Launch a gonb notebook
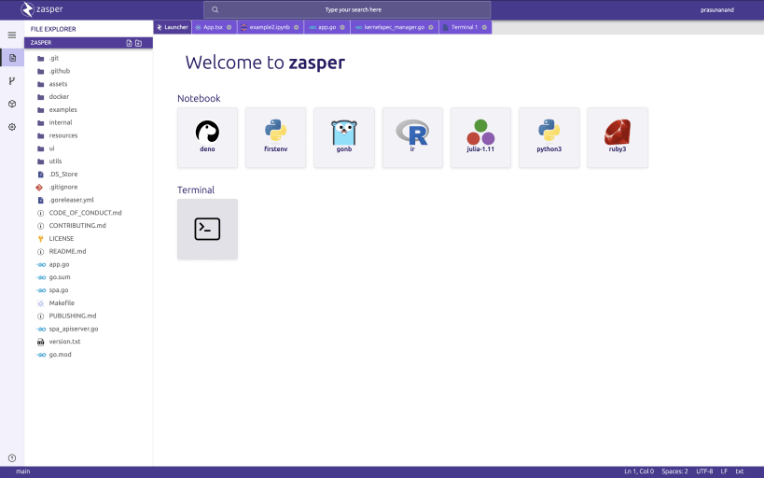 (344, 137)
